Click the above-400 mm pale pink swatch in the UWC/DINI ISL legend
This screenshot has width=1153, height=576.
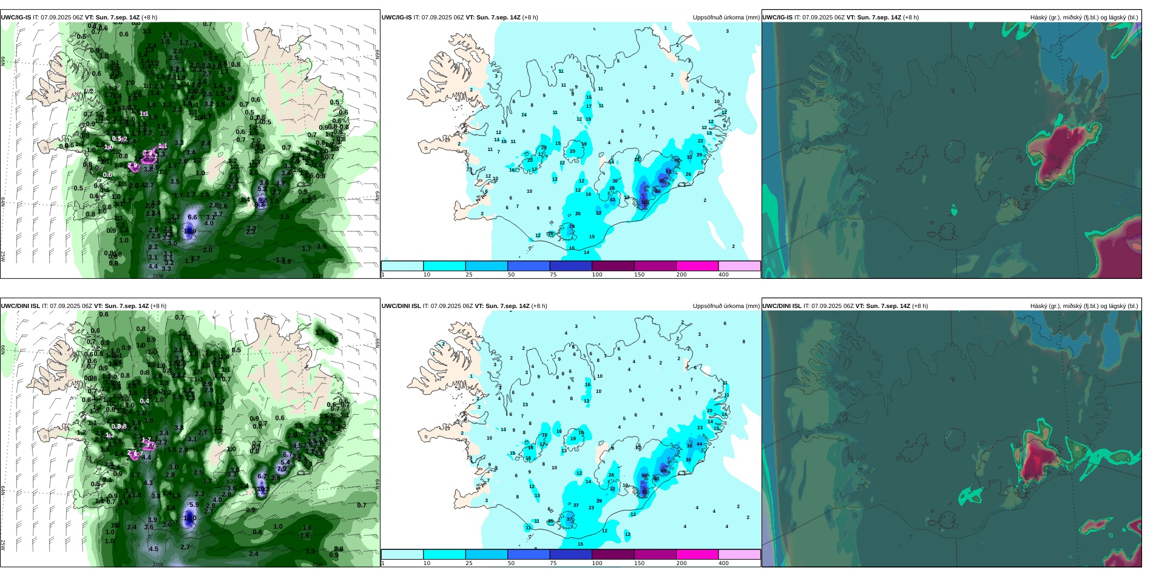click(x=740, y=555)
